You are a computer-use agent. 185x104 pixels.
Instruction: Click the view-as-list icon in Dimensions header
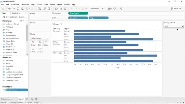point(21,21)
